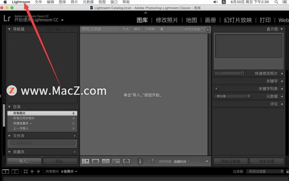Open the 帮助 menu
The image size is (289, 181).
coord(126,2)
